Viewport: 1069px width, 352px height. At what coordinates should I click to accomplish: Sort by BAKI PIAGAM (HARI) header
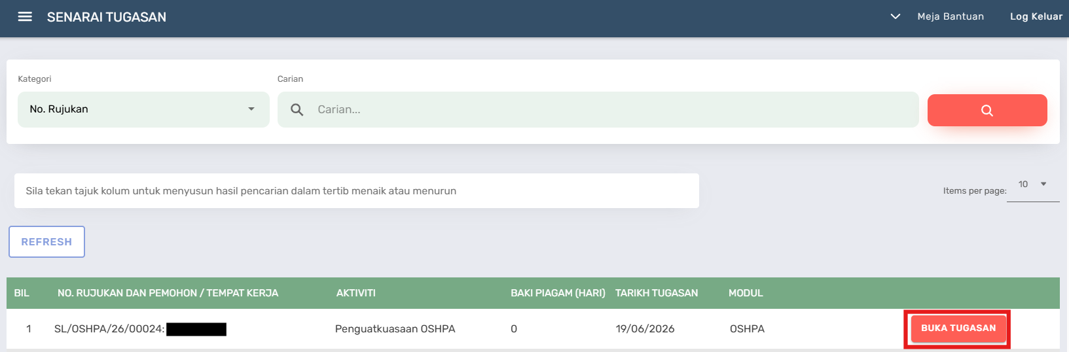[558, 293]
